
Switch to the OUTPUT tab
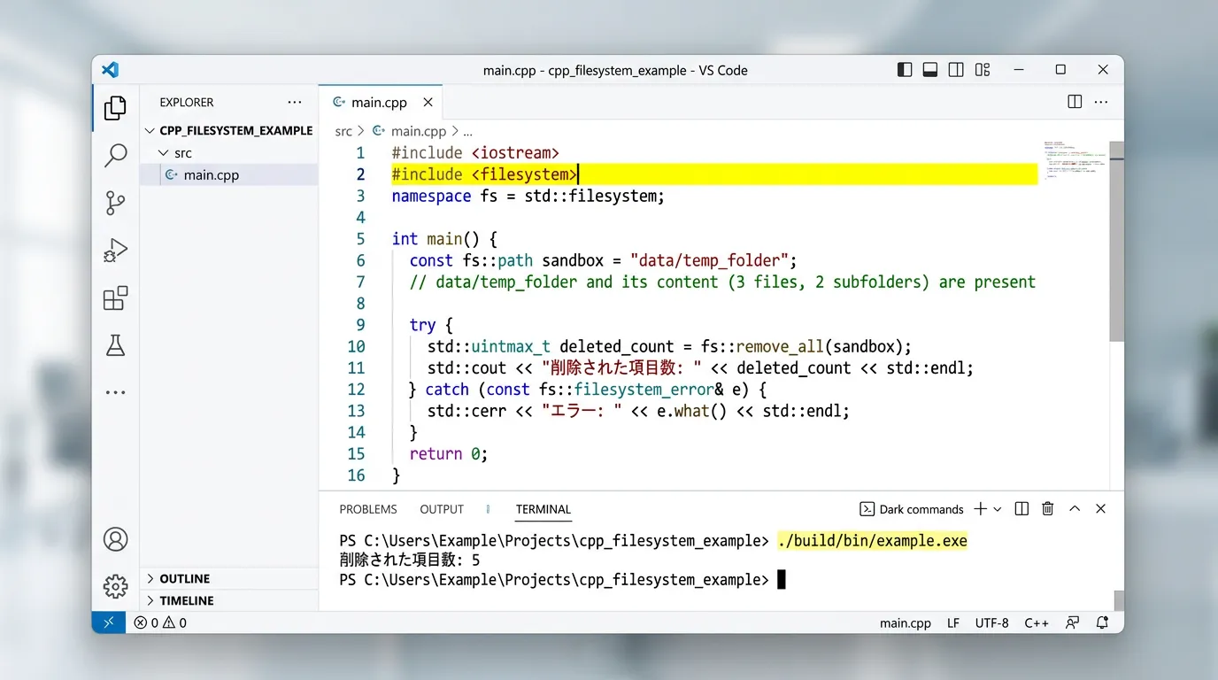(442, 509)
